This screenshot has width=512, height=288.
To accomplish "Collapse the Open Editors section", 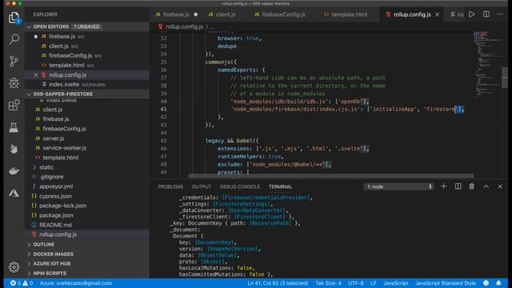I will 87,26.
